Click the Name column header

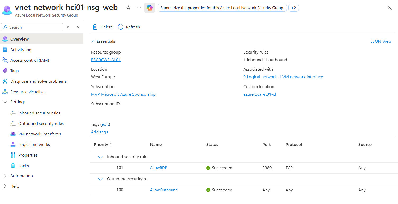pyautogui.click(x=156, y=144)
